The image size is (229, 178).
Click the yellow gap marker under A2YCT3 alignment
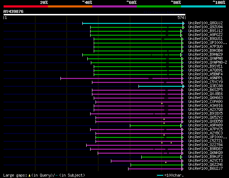click(x=166, y=162)
